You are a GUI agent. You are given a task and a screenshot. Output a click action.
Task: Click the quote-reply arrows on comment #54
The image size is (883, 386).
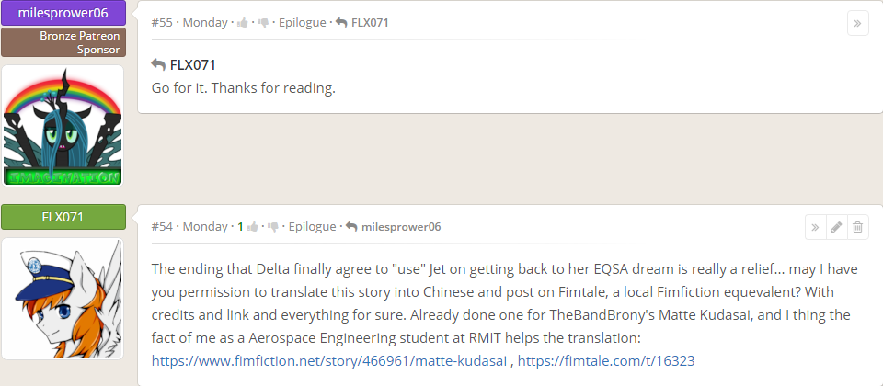pyautogui.click(x=813, y=227)
